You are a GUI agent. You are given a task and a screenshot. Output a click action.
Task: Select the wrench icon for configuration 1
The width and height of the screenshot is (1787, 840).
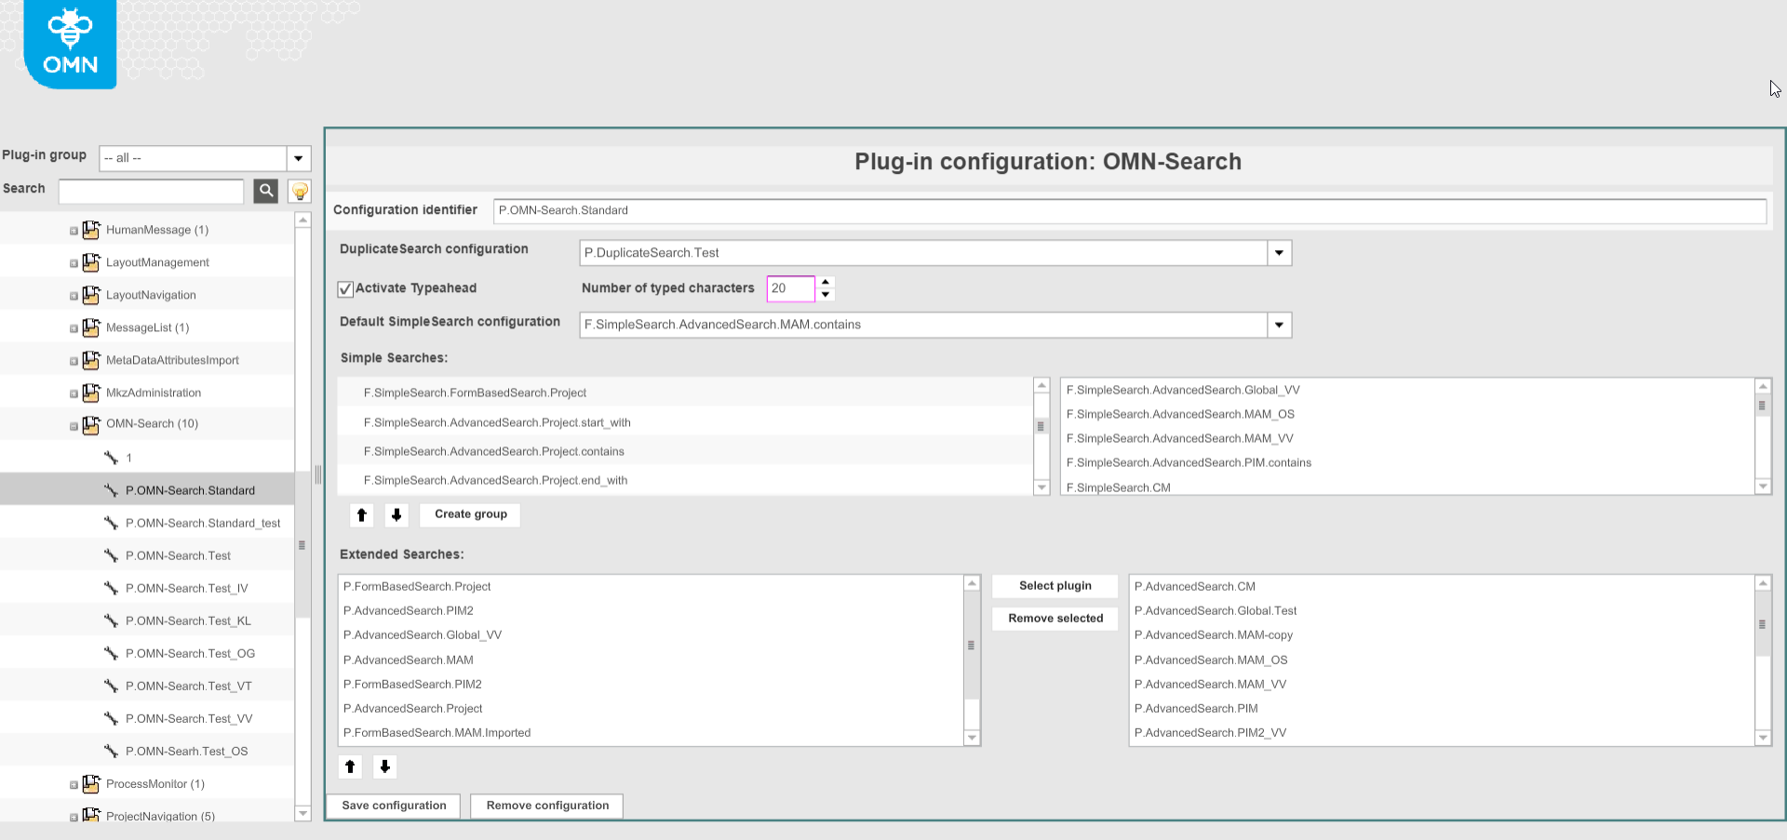111,457
